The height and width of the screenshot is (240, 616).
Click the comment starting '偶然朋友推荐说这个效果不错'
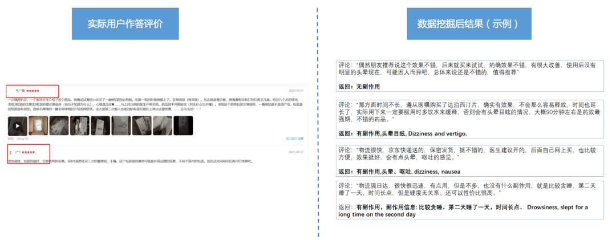467,69
